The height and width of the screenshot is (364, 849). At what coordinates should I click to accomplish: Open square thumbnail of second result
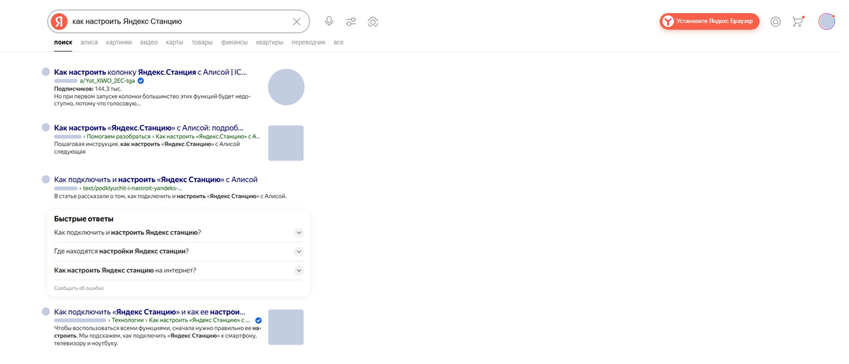(286, 143)
